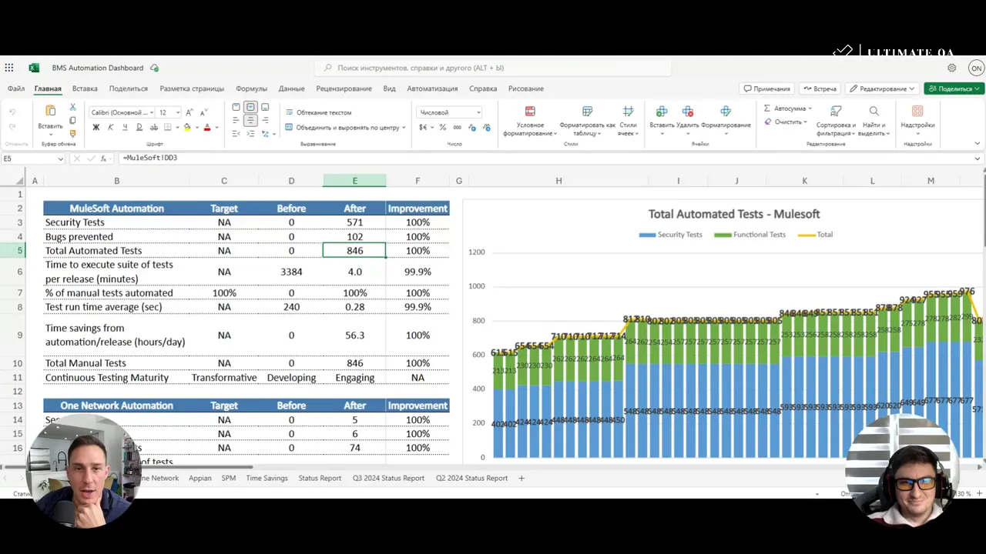
Task: Open the Формулы ribbon tab
Action: point(251,88)
